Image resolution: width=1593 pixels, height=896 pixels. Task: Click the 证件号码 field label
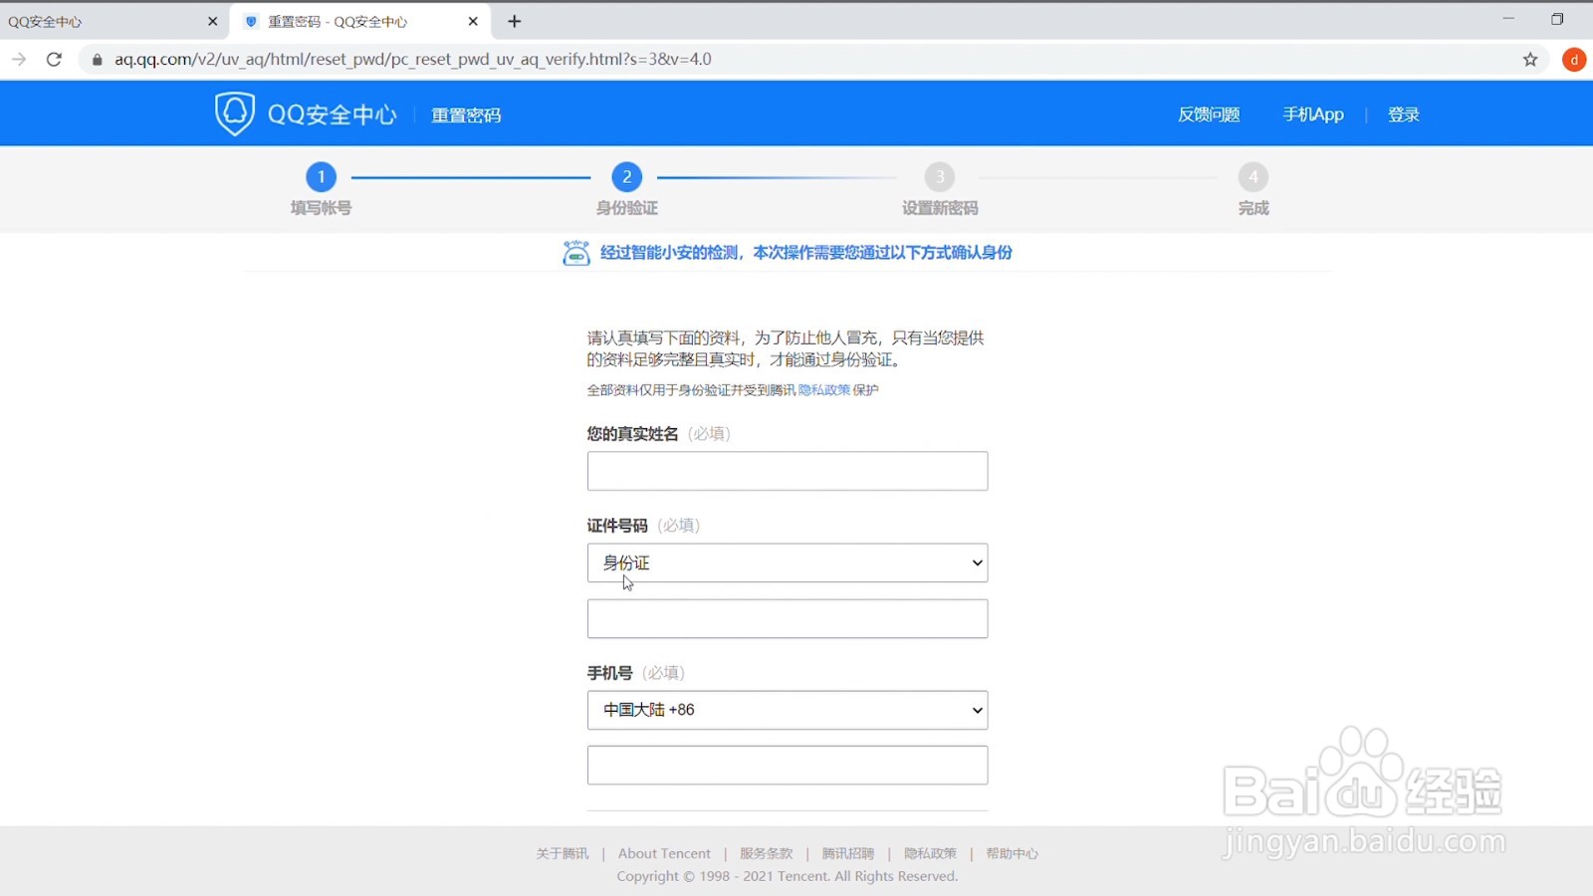617,526
